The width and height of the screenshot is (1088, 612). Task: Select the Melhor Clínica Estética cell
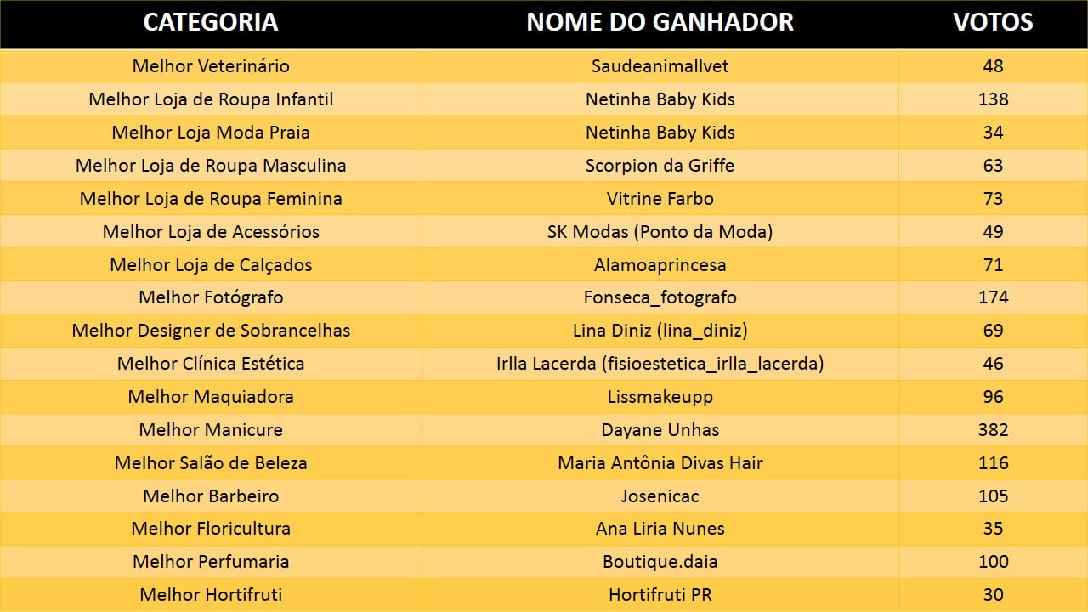pos(211,364)
